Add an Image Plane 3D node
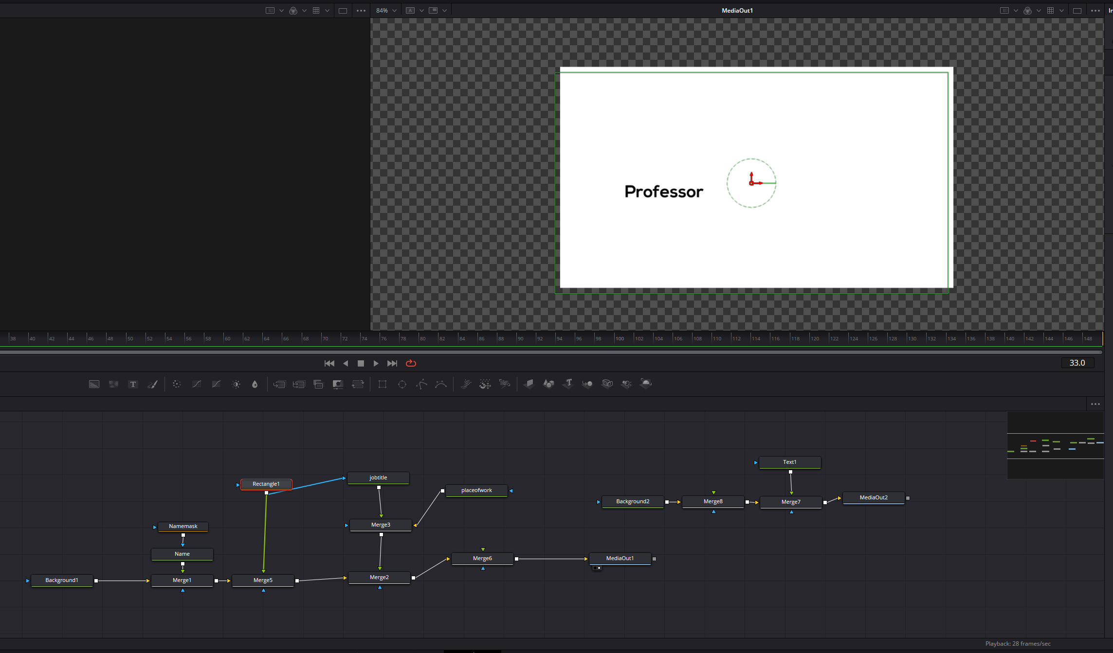This screenshot has height=653, width=1113. pos(529,384)
